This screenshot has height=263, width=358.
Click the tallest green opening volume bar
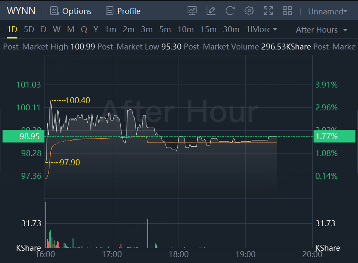coord(45,225)
